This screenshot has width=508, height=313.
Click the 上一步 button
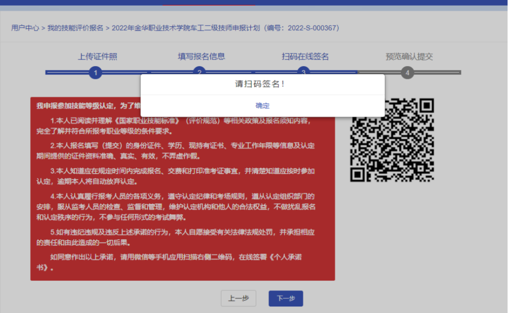tap(238, 298)
